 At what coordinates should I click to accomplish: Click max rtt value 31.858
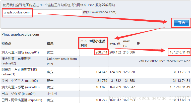(130, 81)
